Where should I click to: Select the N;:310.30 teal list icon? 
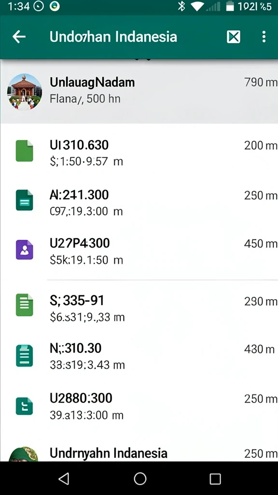[25, 356]
